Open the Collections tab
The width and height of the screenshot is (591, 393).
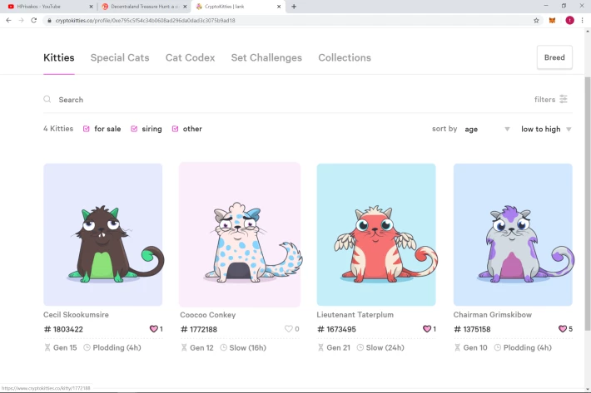[345, 57]
